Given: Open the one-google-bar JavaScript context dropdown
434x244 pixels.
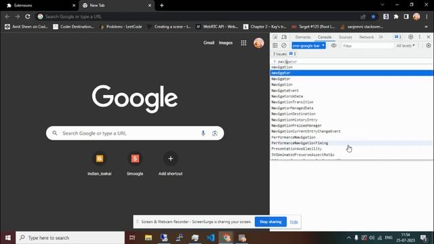Looking at the screenshot, I should click(x=309, y=45).
